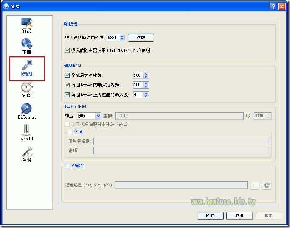Enable the IP 過濾 checkbox

pyautogui.click(x=67, y=166)
